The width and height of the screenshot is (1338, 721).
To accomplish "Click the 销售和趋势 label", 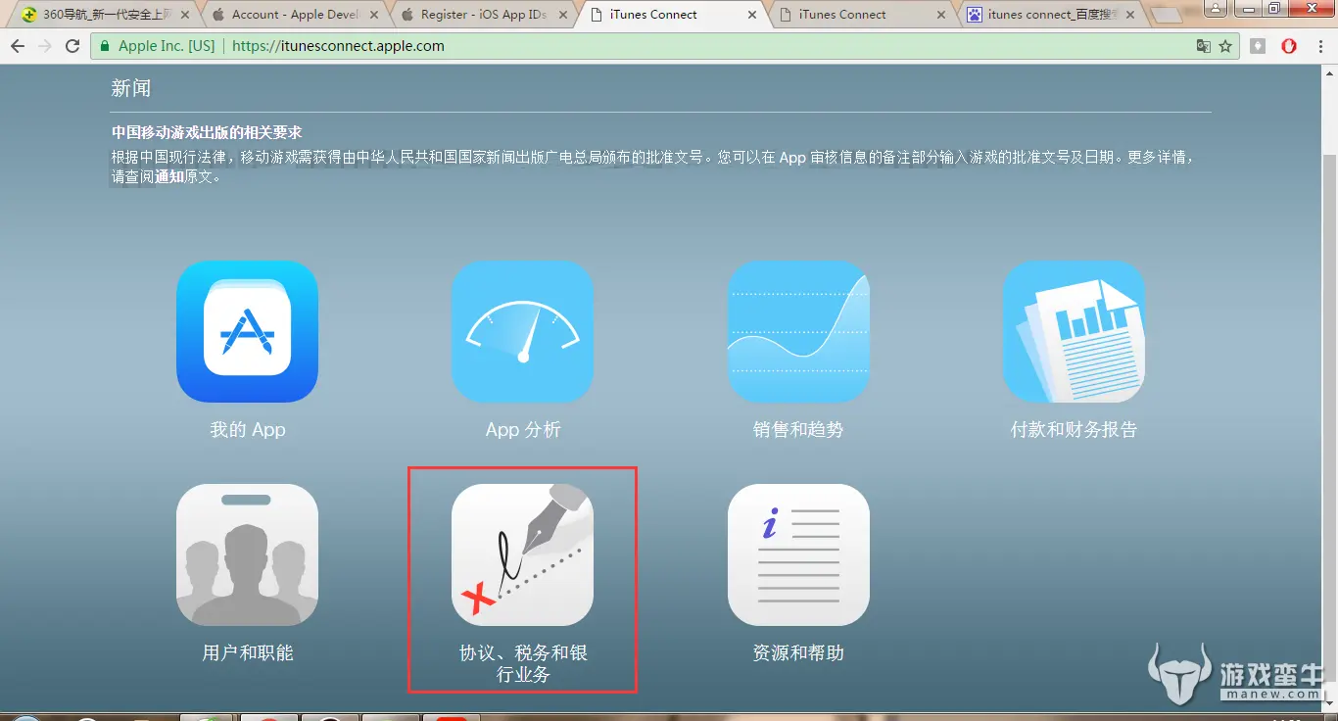I will click(798, 429).
